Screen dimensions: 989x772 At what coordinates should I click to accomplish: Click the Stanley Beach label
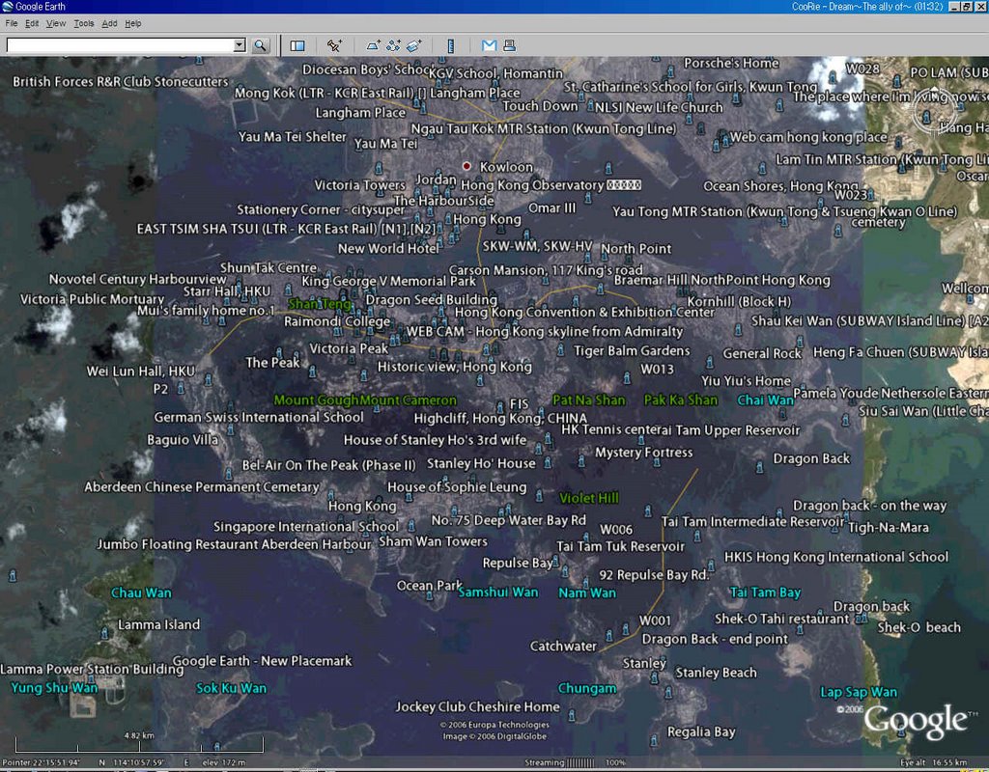pyautogui.click(x=716, y=673)
